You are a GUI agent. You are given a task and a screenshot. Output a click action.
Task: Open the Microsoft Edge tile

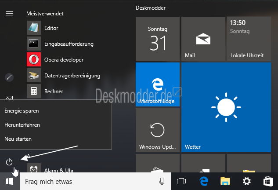[x=158, y=84]
